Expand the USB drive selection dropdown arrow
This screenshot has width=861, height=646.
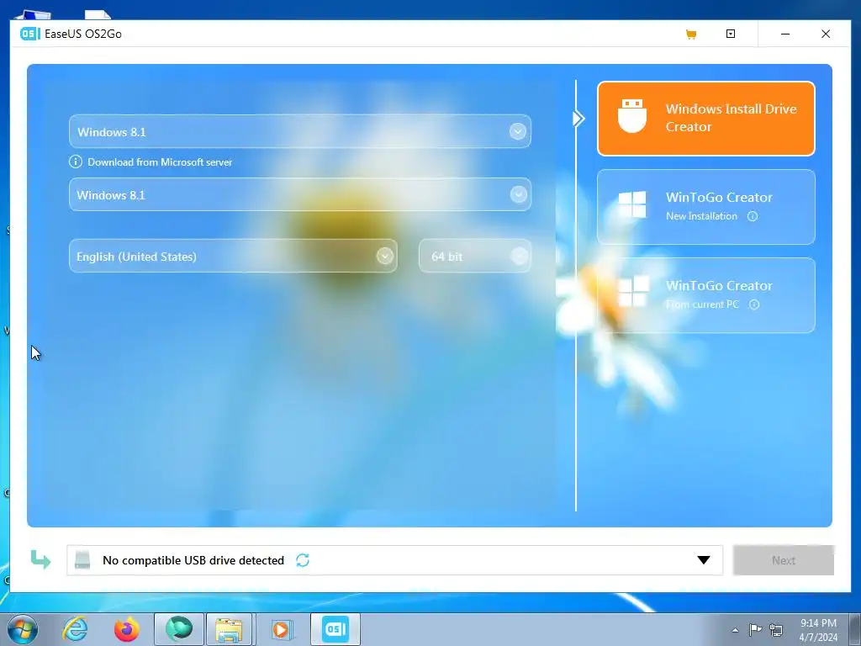tap(704, 559)
